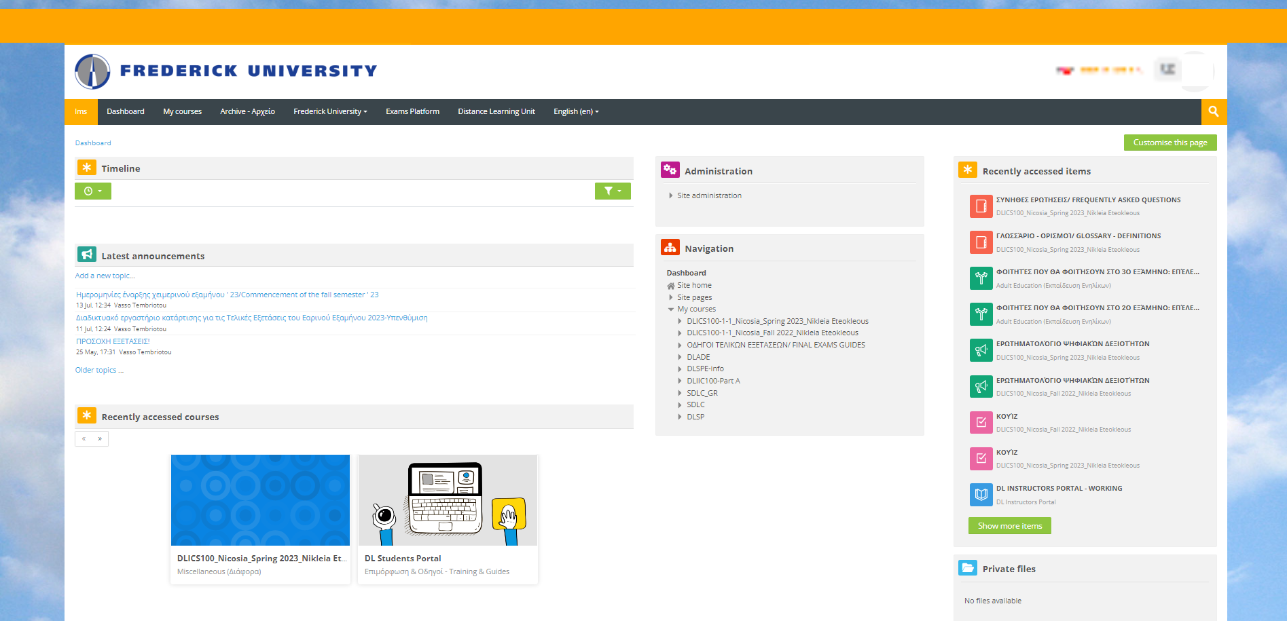Open Frequently Asked Questions book icon
This screenshot has height=621, width=1287.
tap(981, 206)
